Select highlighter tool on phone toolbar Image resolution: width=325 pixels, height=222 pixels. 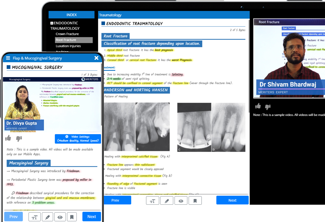[47, 217]
